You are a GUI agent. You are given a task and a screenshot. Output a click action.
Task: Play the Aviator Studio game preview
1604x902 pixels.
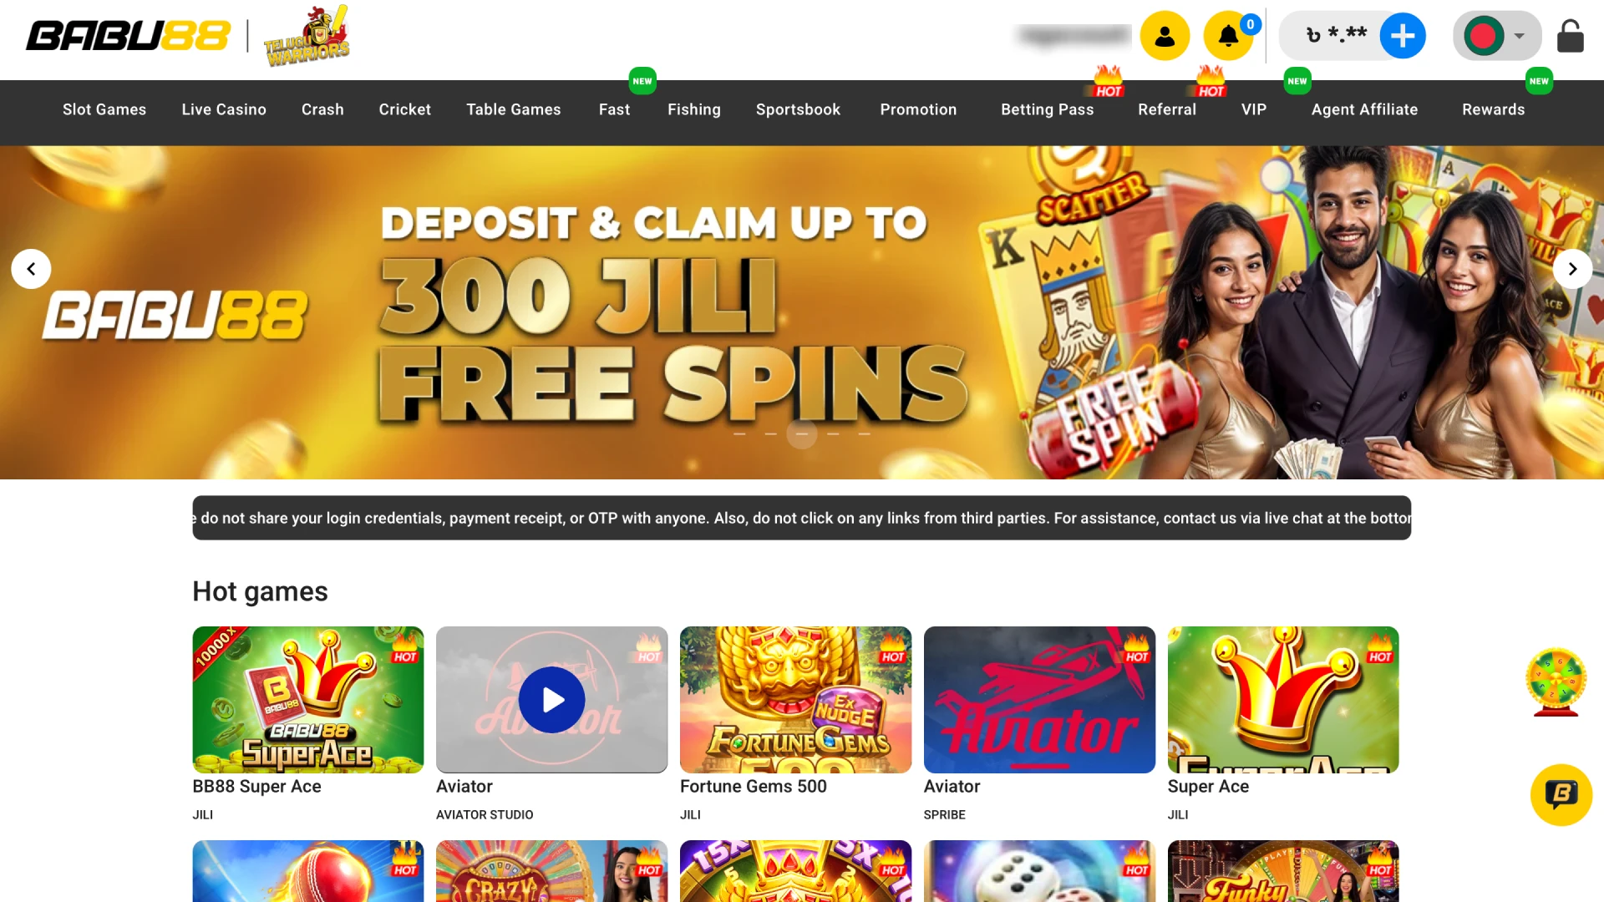pyautogui.click(x=551, y=700)
